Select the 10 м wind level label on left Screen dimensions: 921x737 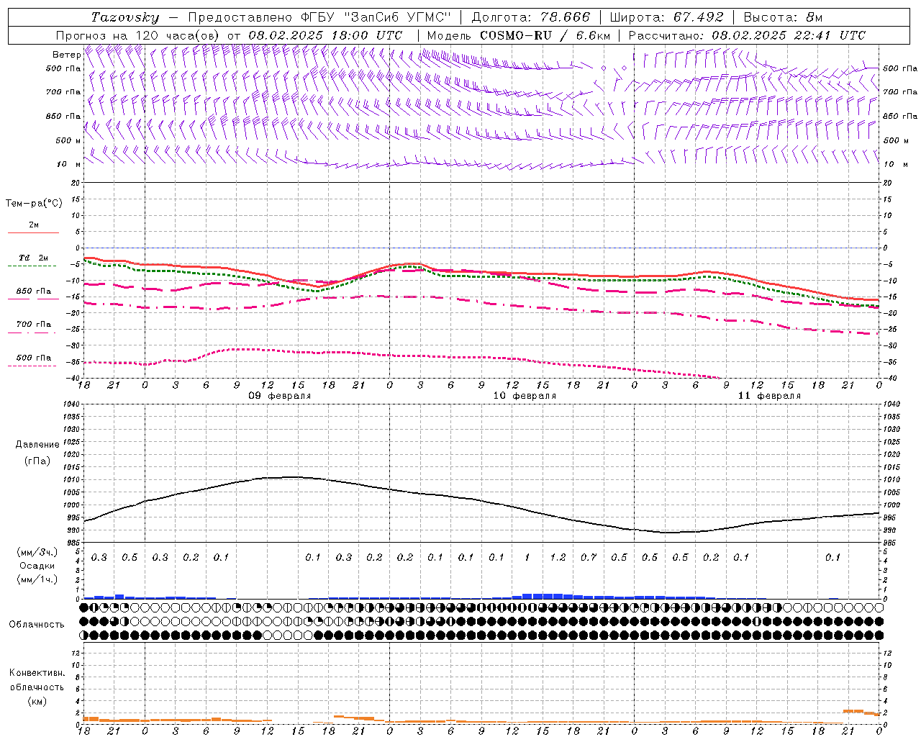[x=69, y=164]
